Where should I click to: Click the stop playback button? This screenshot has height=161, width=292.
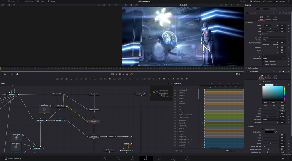click(x=120, y=74)
